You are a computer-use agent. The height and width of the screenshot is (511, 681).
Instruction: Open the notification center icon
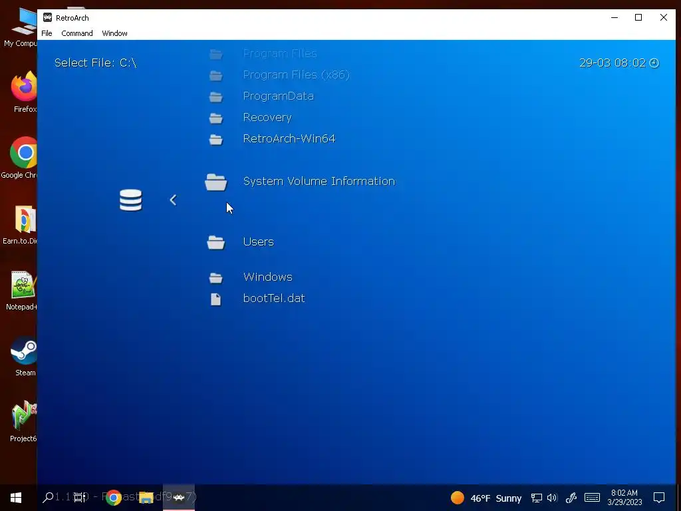(659, 498)
